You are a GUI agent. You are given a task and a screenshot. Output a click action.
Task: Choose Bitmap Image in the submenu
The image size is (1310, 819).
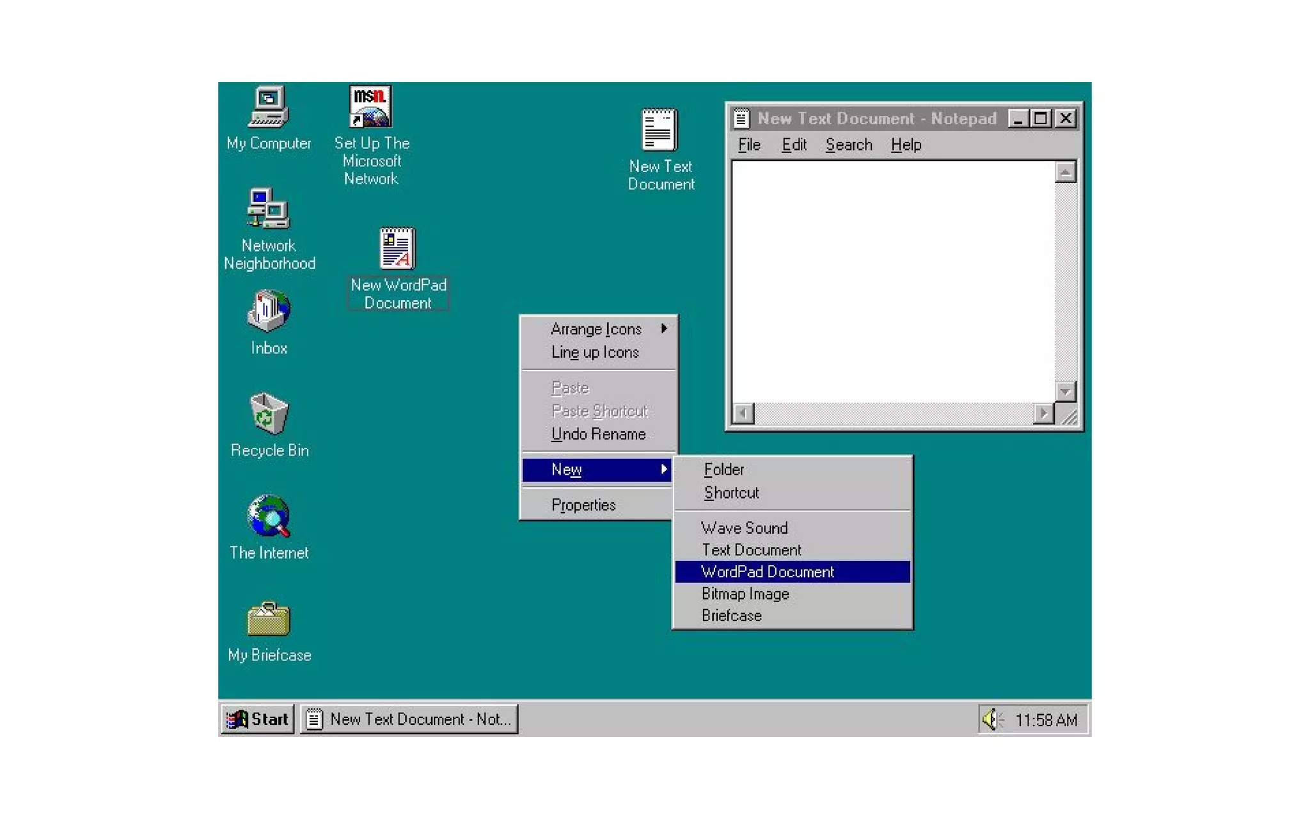745,594
